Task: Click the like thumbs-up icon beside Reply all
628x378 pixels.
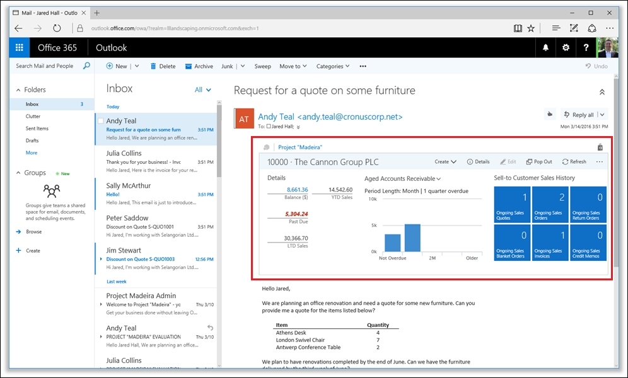Action: point(550,115)
